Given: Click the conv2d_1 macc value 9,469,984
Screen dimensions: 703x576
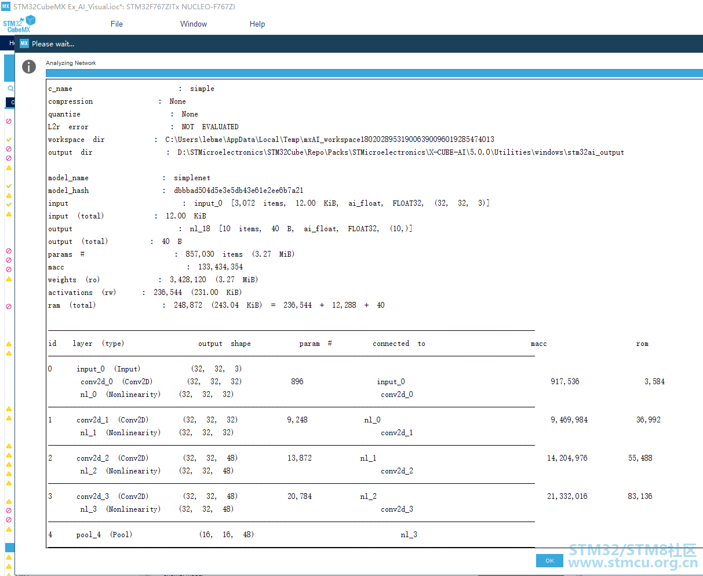Looking at the screenshot, I should click(x=569, y=420).
